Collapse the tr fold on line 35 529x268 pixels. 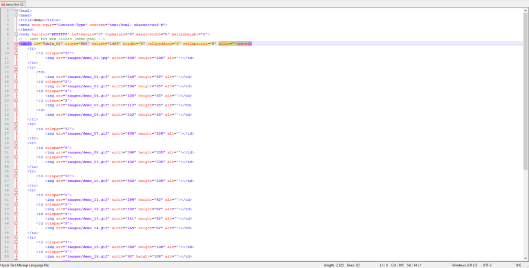16,171
